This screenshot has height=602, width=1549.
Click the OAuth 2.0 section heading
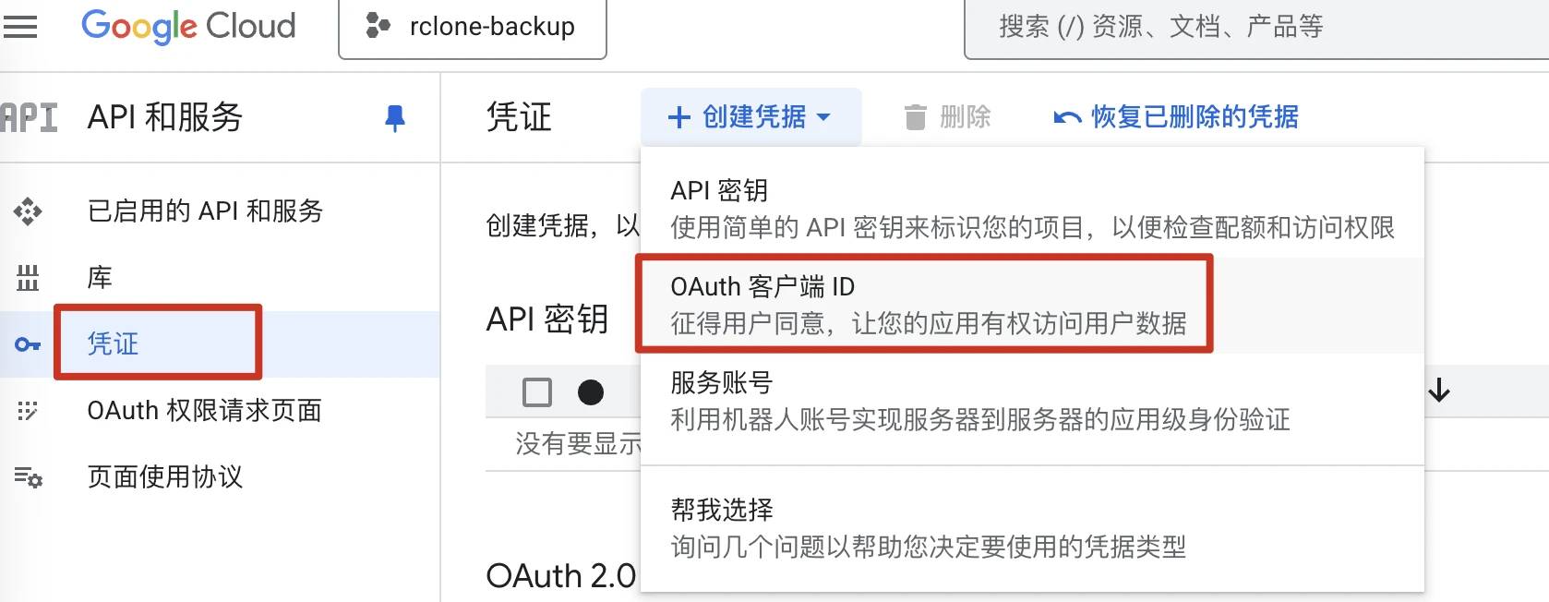coord(561,576)
